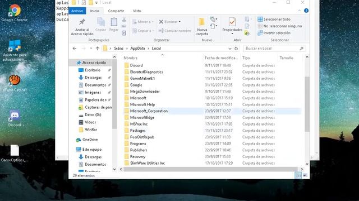Click AppData in the address path

tap(137, 49)
